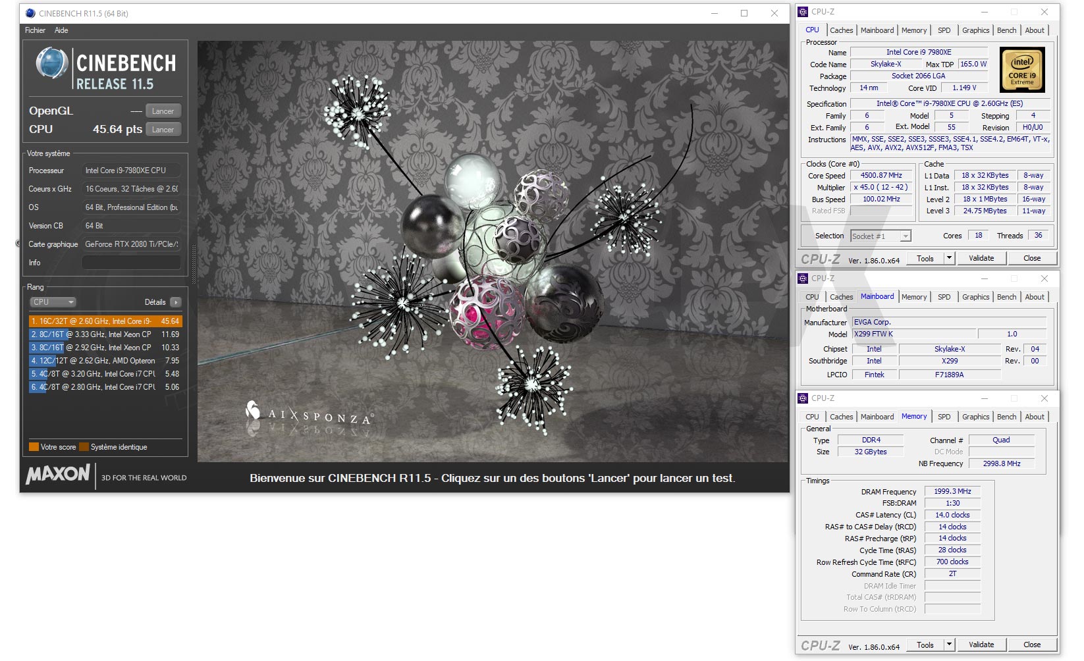Click the orange Votre score legend swatch
1084x661 pixels.
tap(34, 447)
